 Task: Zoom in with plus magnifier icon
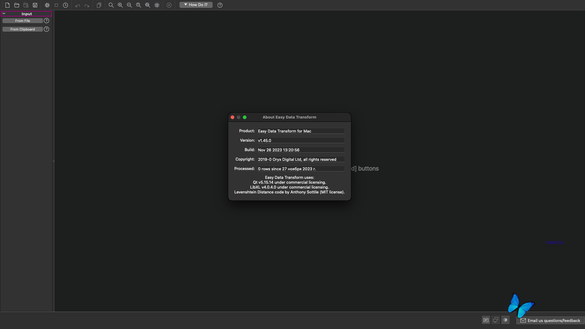tap(120, 5)
